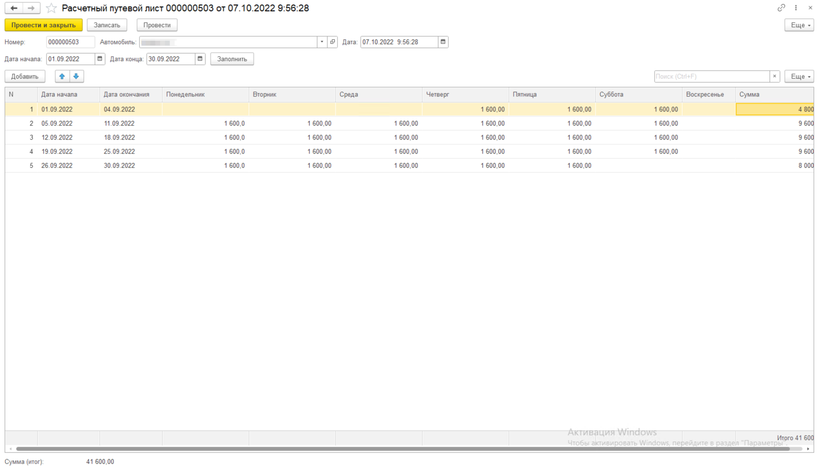
Task: Open the table's Еще dropdown menu
Action: pyautogui.click(x=799, y=77)
